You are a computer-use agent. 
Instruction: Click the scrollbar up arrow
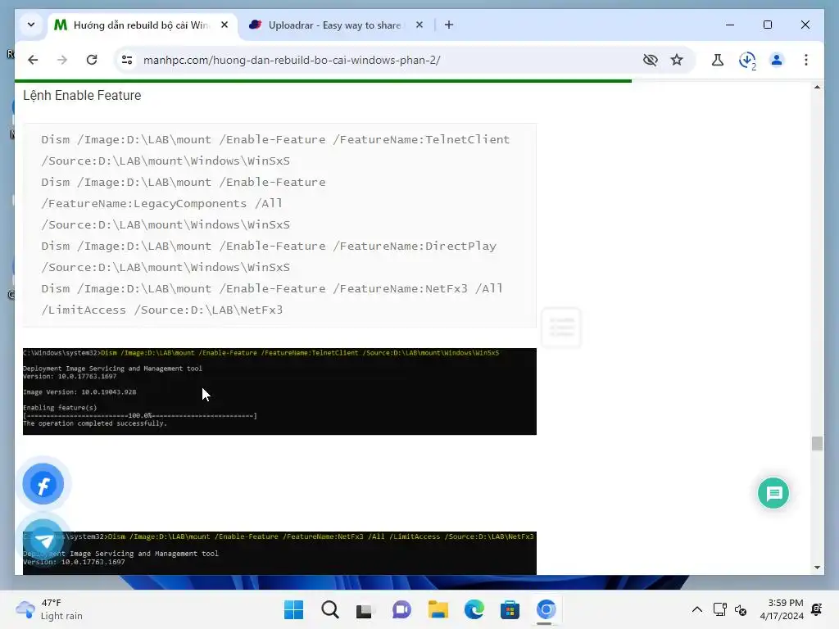[817, 87]
